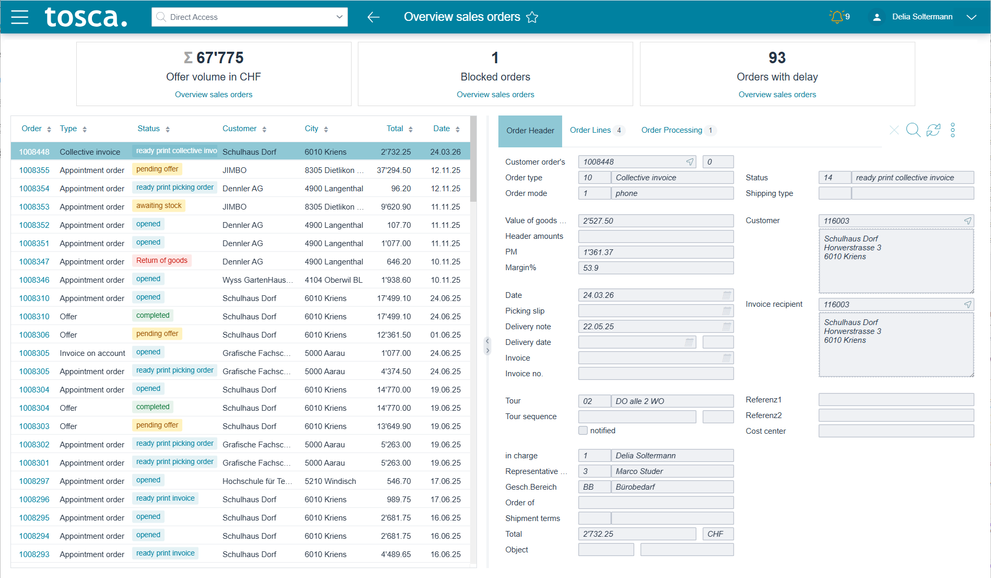Open calendar for Invoice field
The image size is (991, 578).
727,358
